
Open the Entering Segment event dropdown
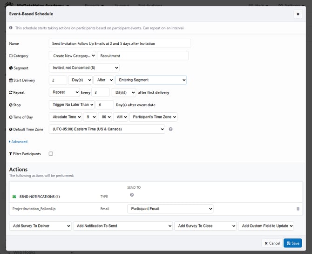click(x=151, y=80)
